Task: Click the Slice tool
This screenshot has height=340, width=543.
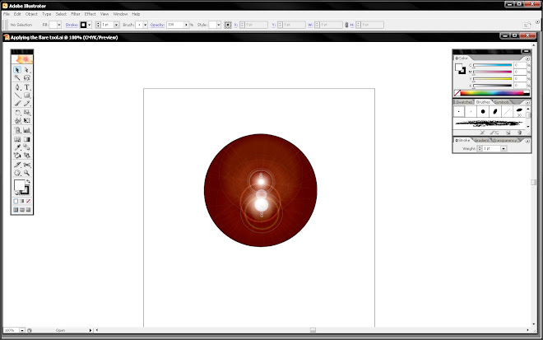Action: (17, 165)
